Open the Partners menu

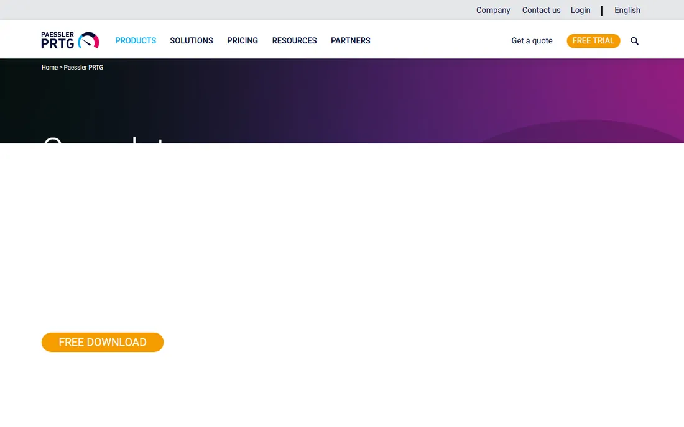pyautogui.click(x=350, y=40)
